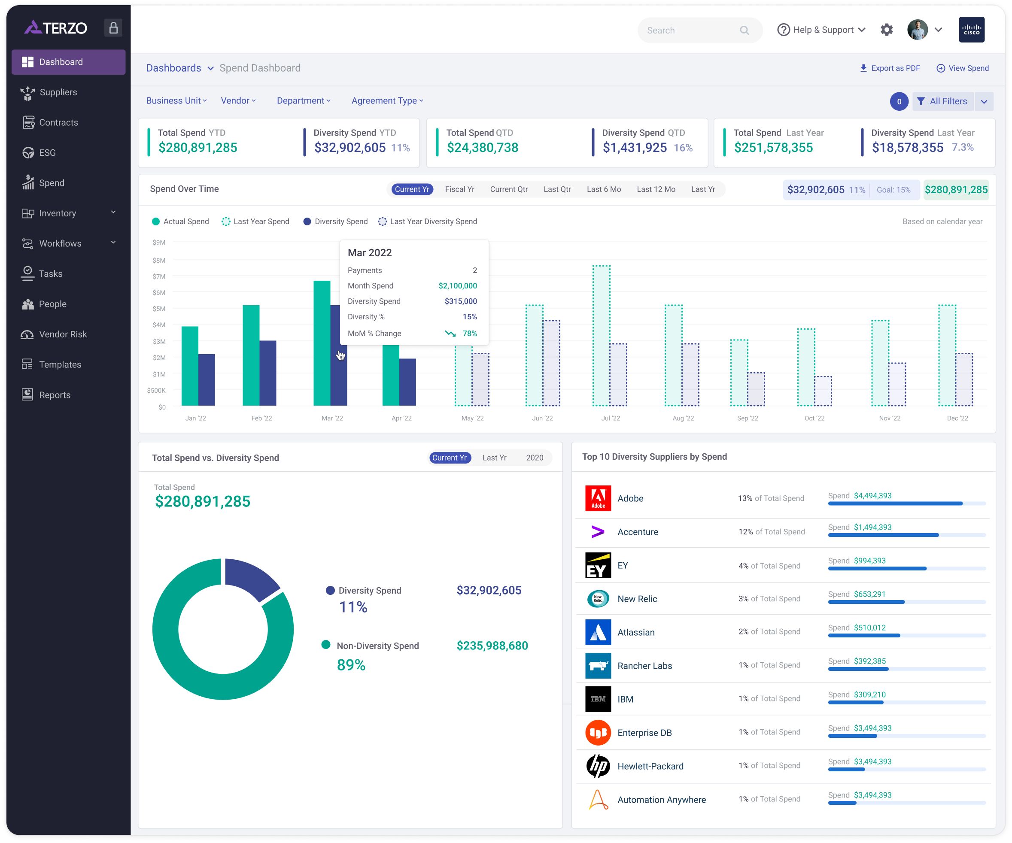Open the ESG section icon

click(28, 153)
